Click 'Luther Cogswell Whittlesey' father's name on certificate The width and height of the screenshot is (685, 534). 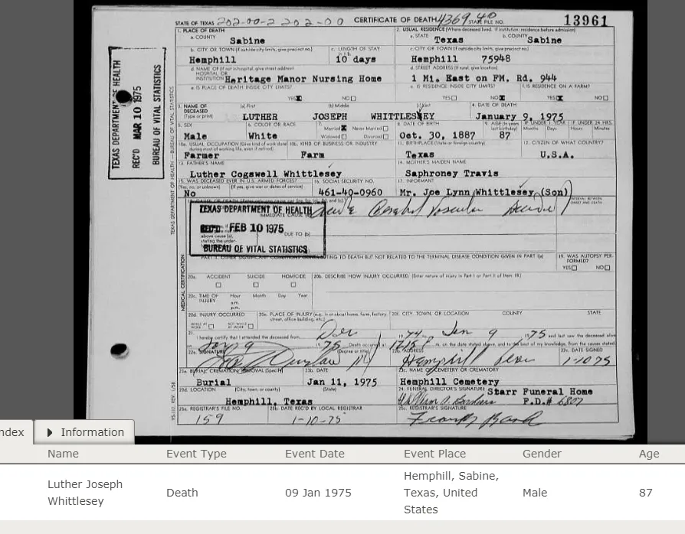coord(266,174)
